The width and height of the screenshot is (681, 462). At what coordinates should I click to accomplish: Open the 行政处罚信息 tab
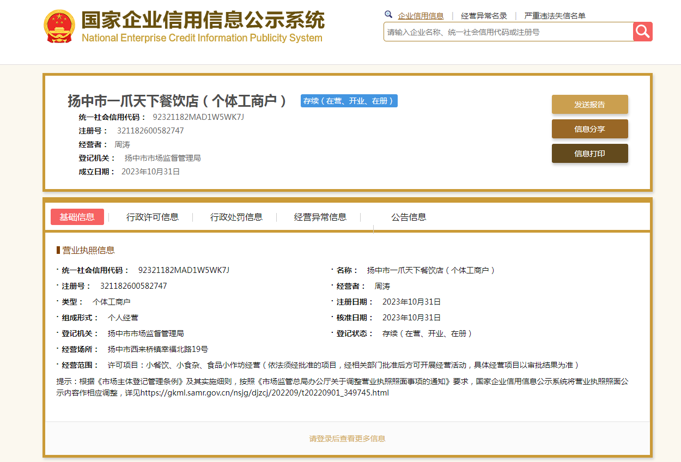236,217
